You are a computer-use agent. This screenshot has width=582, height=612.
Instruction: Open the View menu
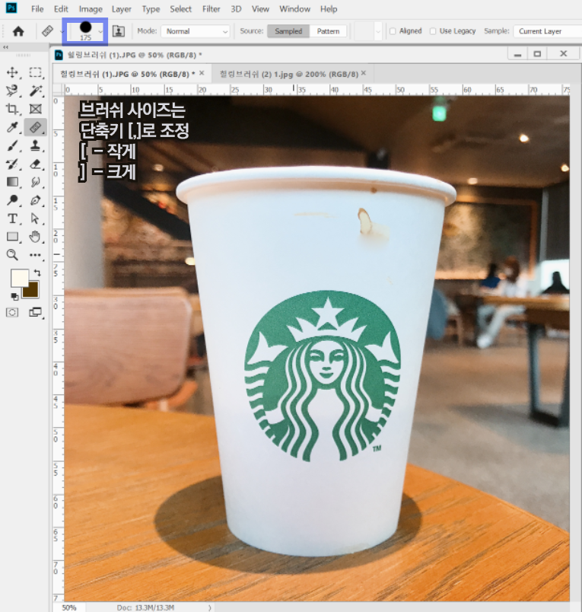(x=260, y=9)
